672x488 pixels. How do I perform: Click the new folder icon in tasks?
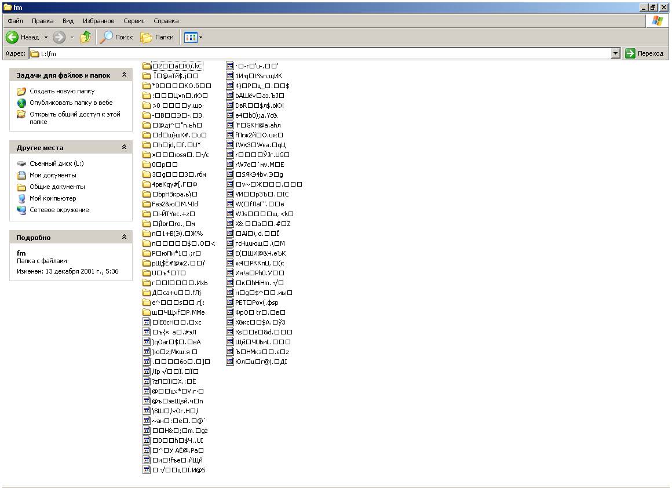(21, 92)
